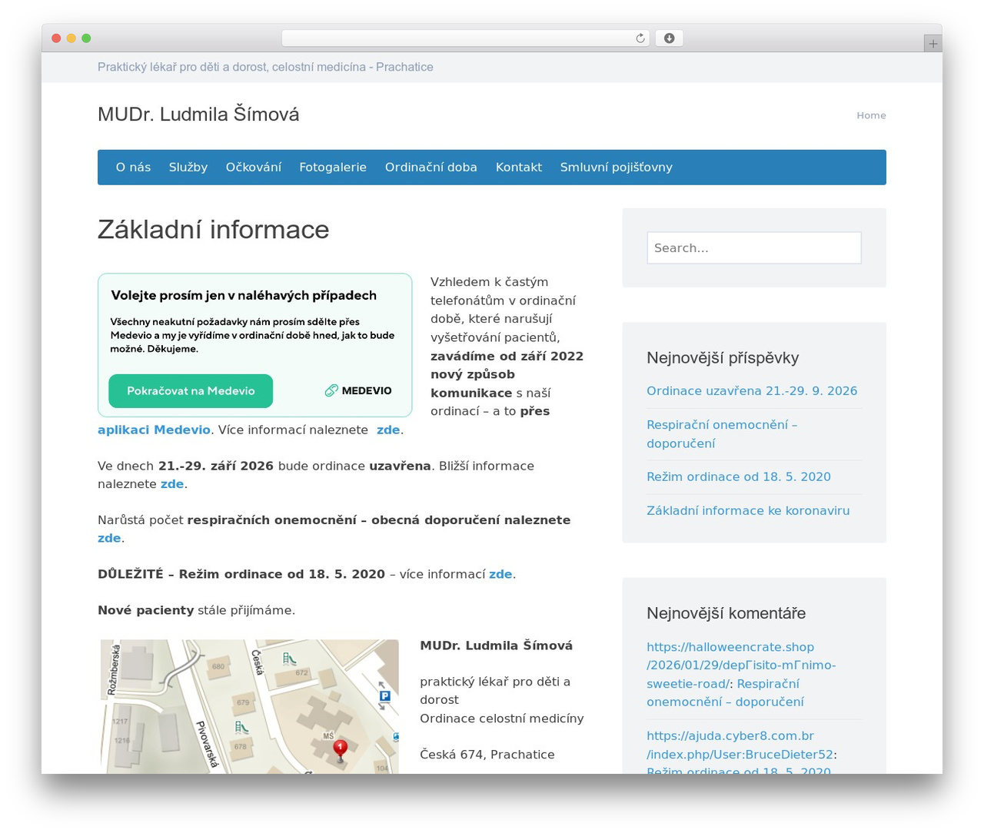Open post Ordinace uzavřena 21.-29. 9. 2026
Viewport: 984px width, 833px height.
point(752,391)
